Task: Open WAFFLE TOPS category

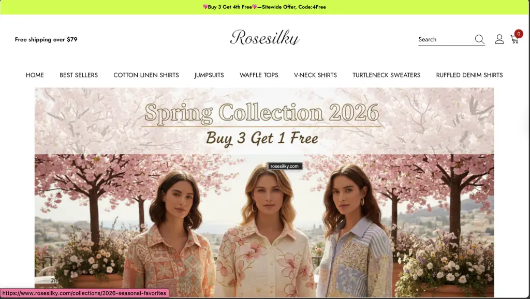Action: [259, 75]
